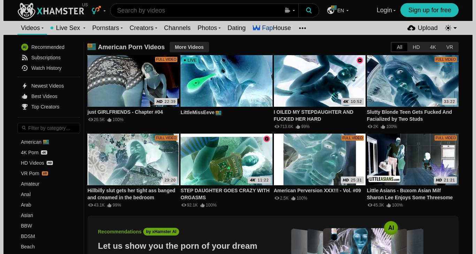Expand the Videos menu arrow
476x254 pixels.
43,28
